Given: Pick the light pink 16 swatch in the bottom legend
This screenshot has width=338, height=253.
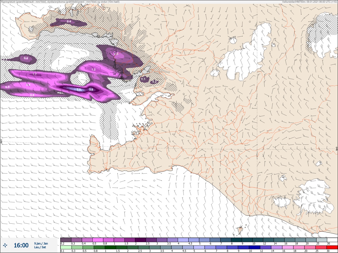Looking at the screenshot, I should pos(288,247).
